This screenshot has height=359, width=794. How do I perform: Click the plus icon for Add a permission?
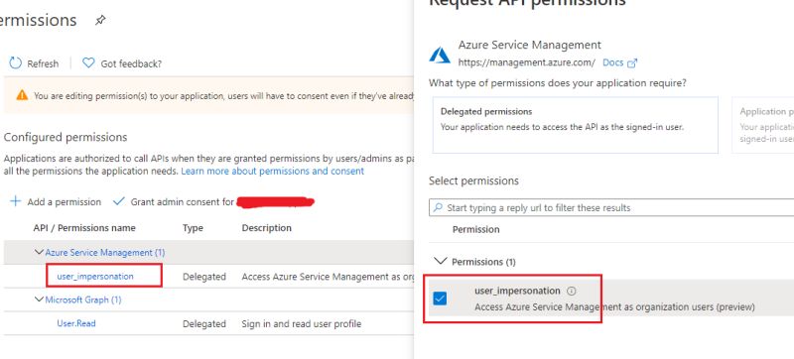[16, 201]
